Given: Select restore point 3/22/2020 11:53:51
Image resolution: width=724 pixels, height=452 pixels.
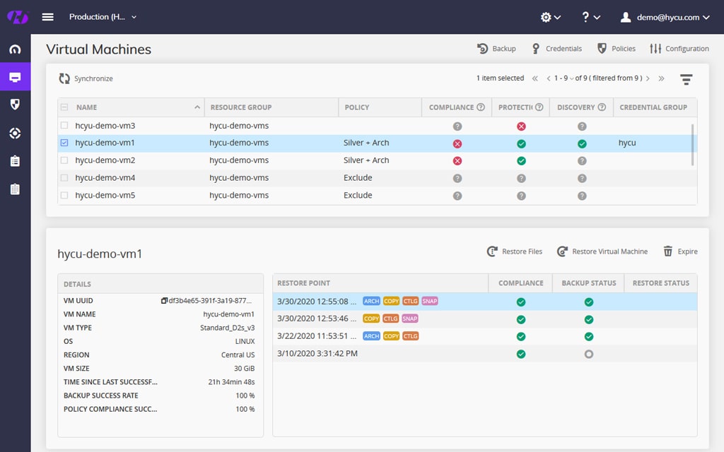Looking at the screenshot, I should [485, 336].
